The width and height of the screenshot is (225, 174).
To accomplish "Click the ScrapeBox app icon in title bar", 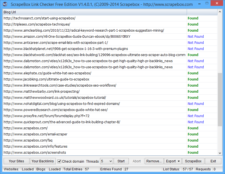I will click(x=5, y=4).
